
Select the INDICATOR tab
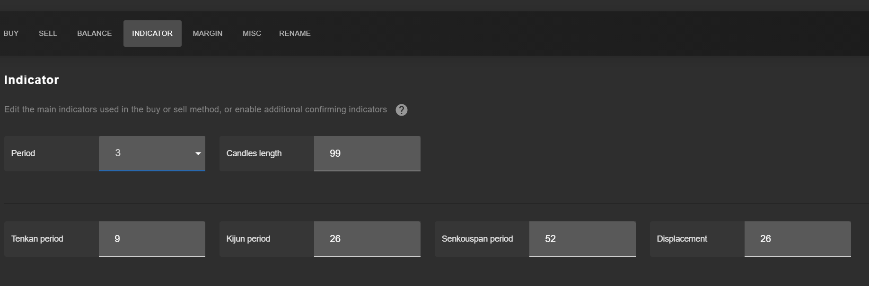coord(152,34)
